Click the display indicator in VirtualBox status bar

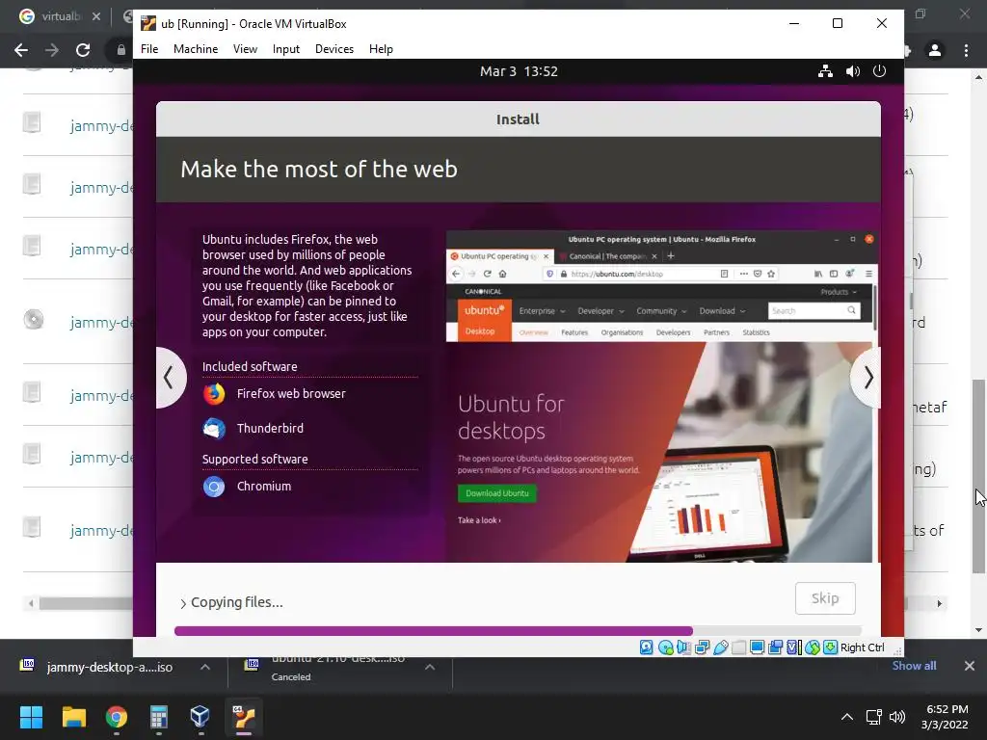click(758, 647)
